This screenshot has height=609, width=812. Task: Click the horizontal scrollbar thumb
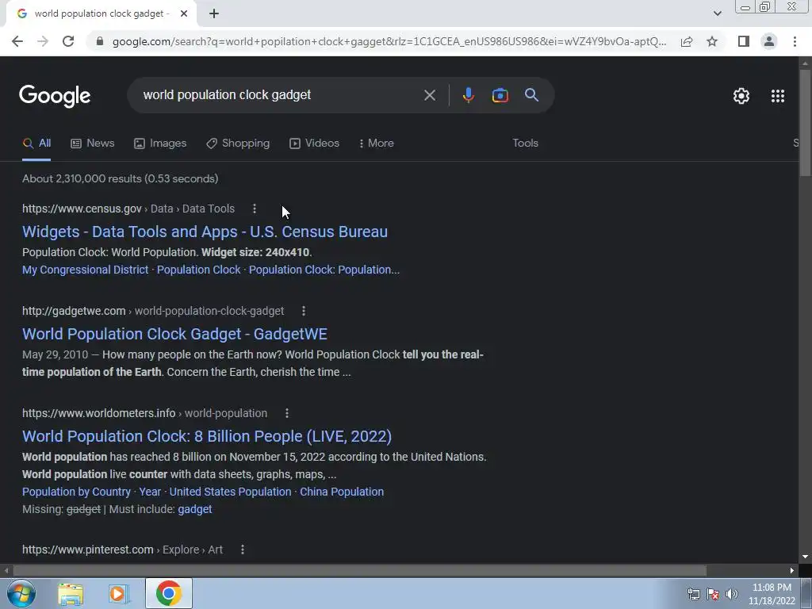[360, 571]
